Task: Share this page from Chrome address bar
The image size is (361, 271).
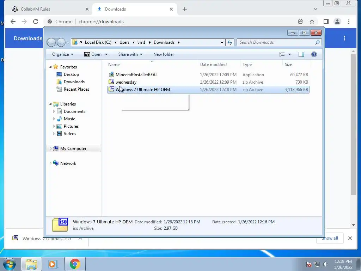Action: (300, 22)
